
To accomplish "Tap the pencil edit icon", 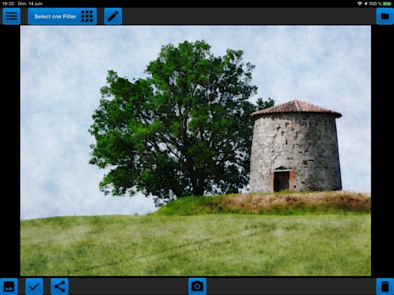I will tap(113, 16).
